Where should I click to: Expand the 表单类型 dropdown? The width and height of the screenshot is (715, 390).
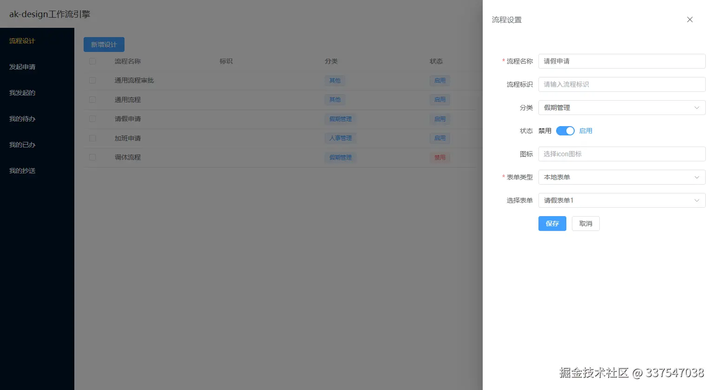[622, 177]
